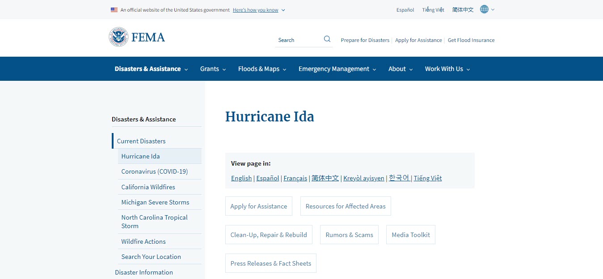This screenshot has height=279, width=603.
Task: Select Emergency Management in the navigation
Action: click(333, 69)
